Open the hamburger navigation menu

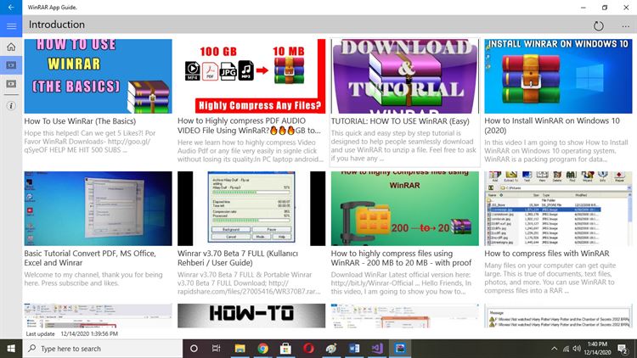tap(11, 26)
